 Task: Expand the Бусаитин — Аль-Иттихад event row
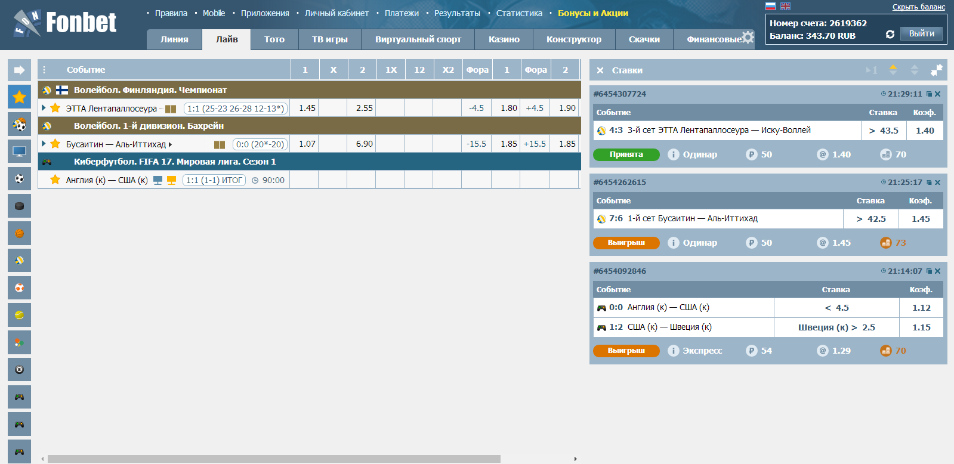[44, 144]
